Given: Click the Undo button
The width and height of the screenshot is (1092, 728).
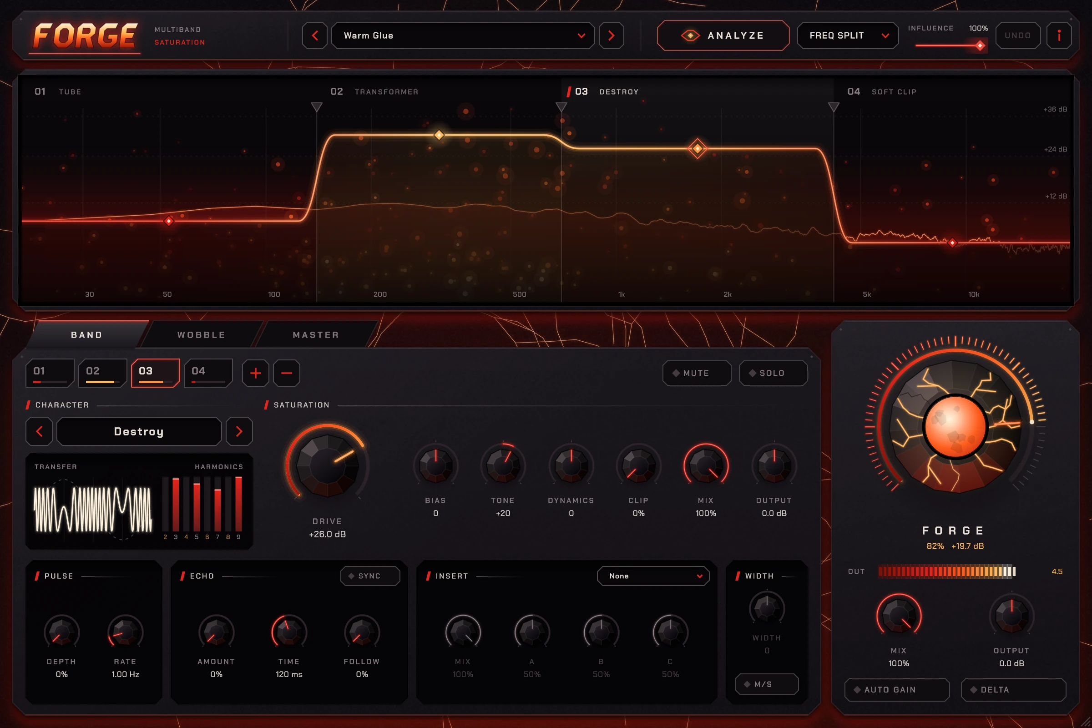Looking at the screenshot, I should [x=1018, y=35].
